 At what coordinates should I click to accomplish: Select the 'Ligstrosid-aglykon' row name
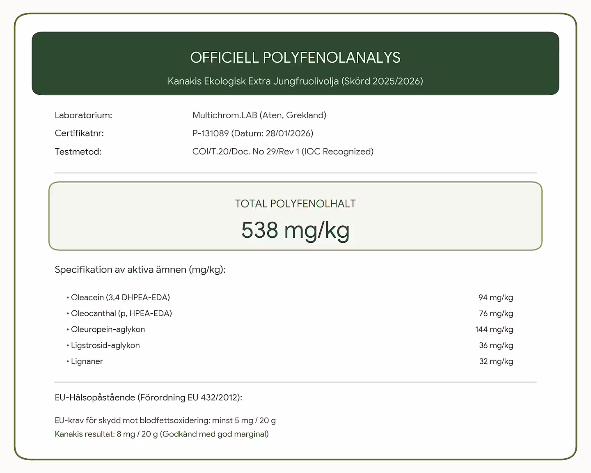105,345
